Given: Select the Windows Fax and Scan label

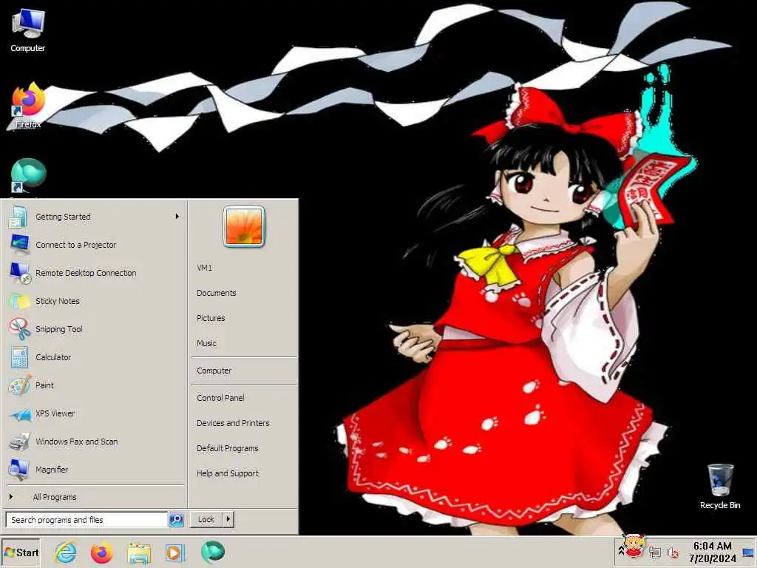Looking at the screenshot, I should (x=76, y=442).
